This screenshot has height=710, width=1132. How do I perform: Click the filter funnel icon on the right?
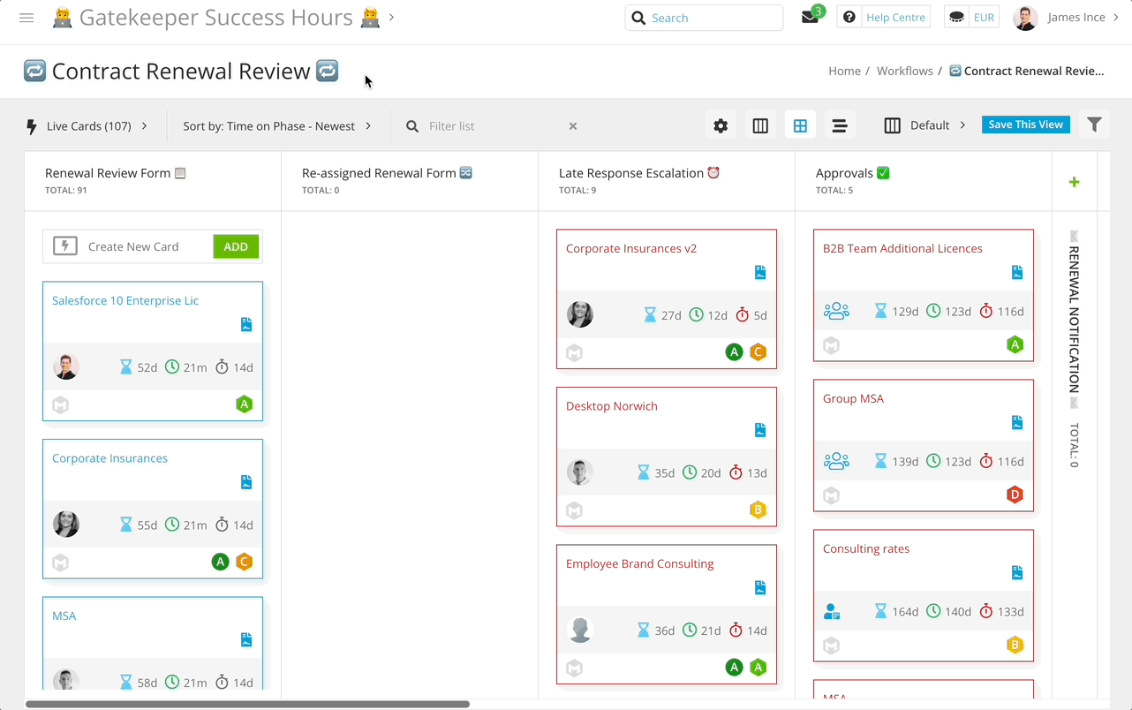click(x=1094, y=125)
